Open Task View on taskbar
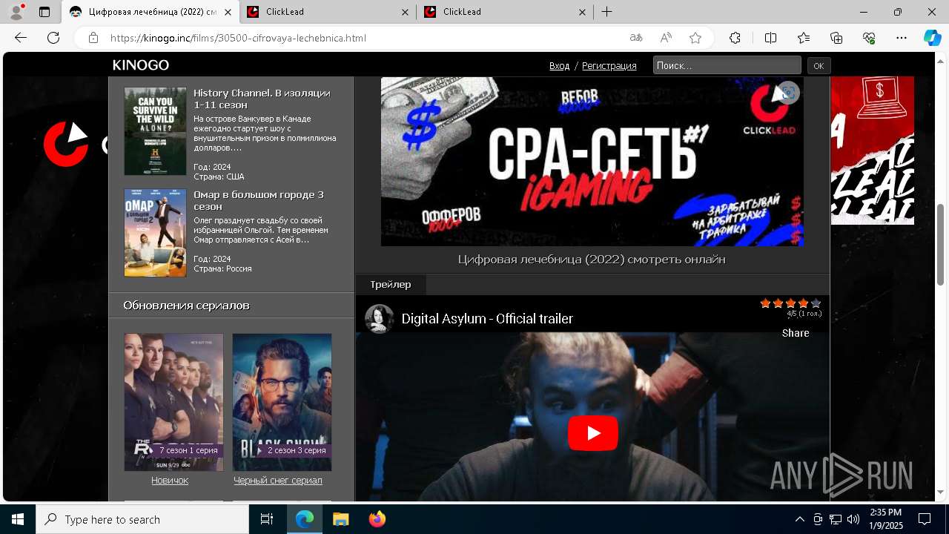The width and height of the screenshot is (949, 534). click(267, 519)
